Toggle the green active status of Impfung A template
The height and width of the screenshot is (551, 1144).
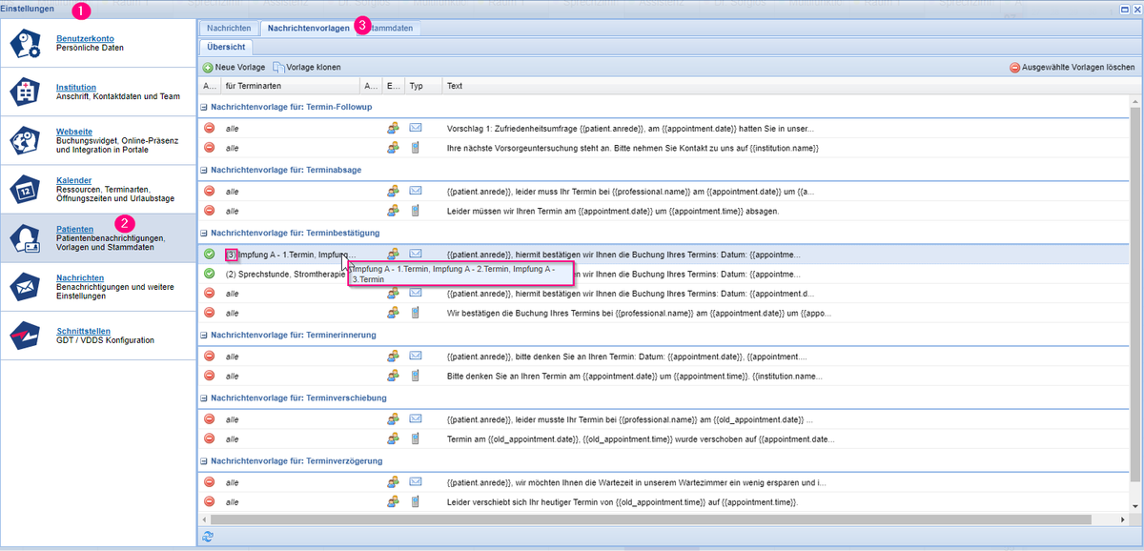click(209, 255)
